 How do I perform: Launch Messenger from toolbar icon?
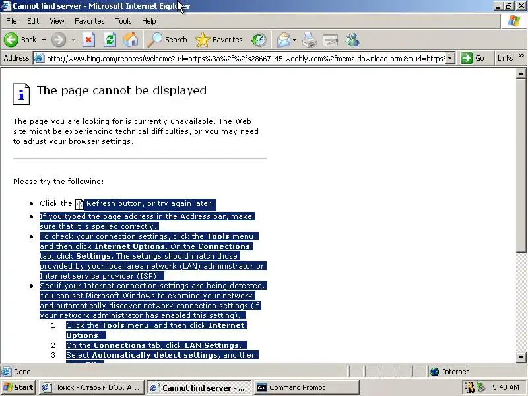352,40
